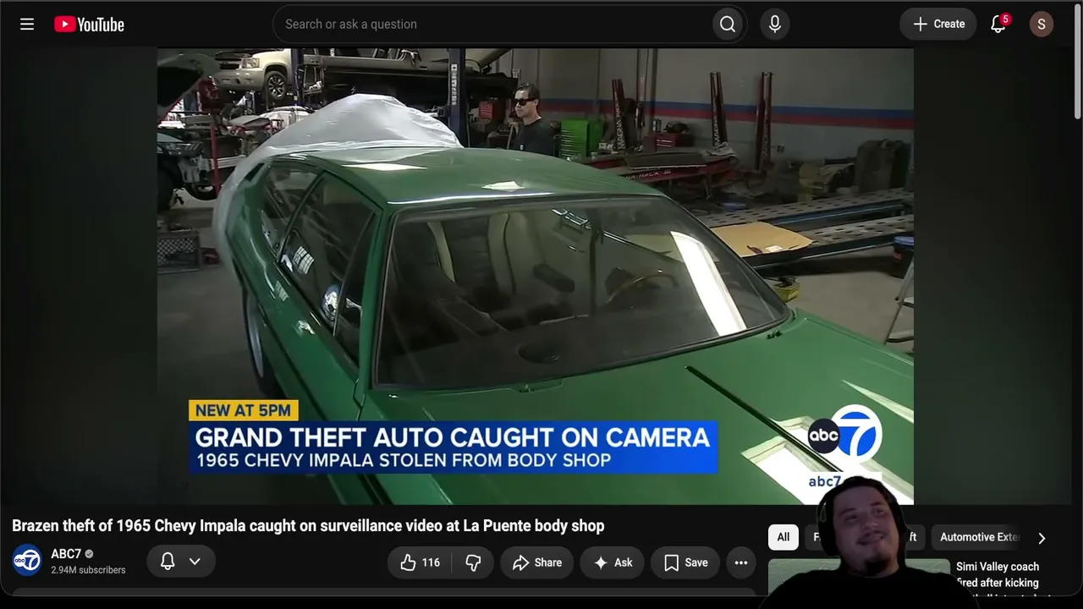Start voice search with the microphone
The image size is (1083, 609).
tap(774, 25)
